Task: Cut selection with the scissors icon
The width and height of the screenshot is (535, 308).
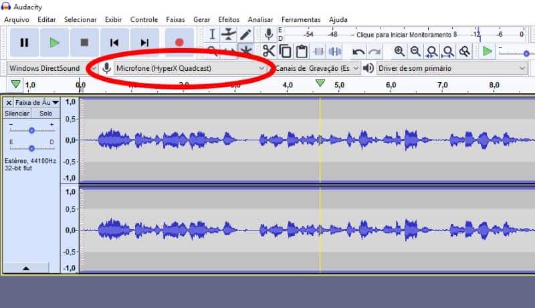Action: (269, 51)
